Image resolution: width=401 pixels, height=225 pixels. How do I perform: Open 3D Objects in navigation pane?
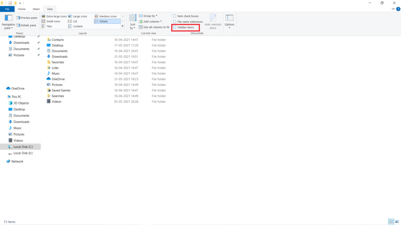21,103
